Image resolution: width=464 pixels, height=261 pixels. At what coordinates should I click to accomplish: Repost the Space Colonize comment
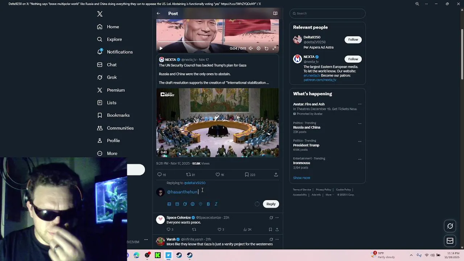pyautogui.click(x=194, y=229)
